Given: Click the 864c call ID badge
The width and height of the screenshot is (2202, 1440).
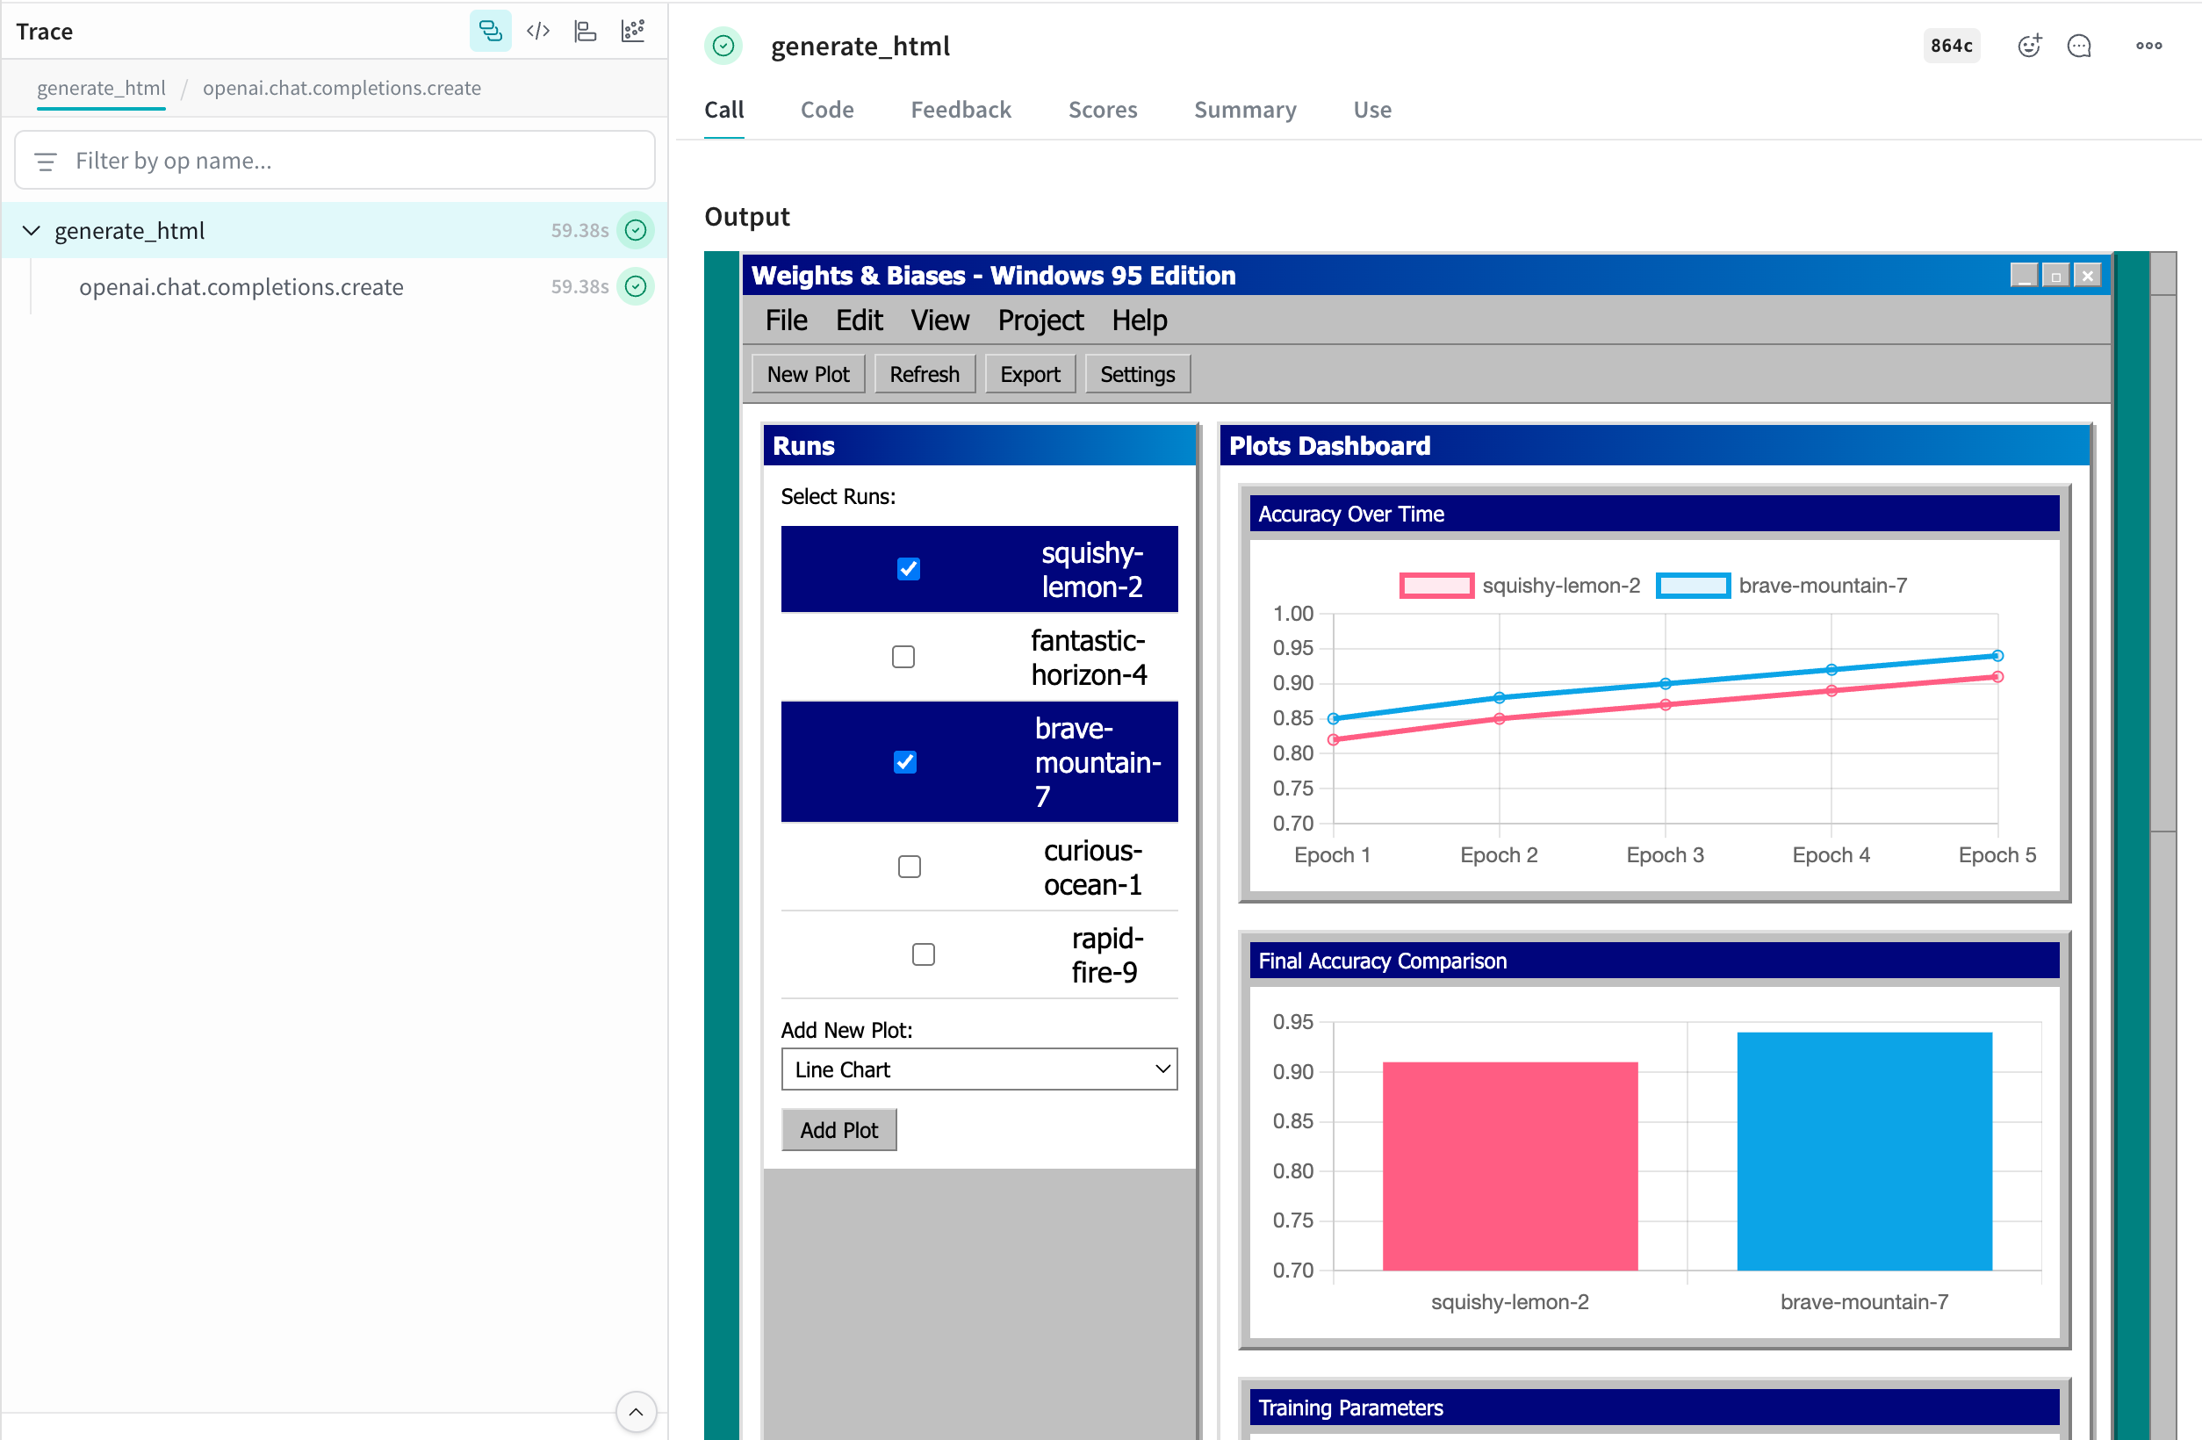Looking at the screenshot, I should point(1951,46).
